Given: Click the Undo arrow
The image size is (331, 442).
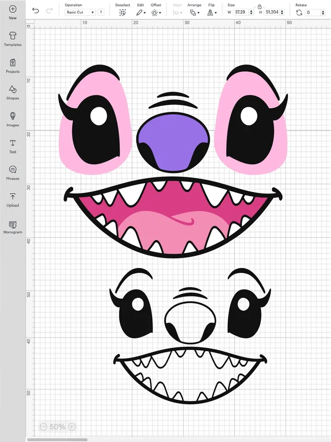Looking at the screenshot, I should 35,10.
